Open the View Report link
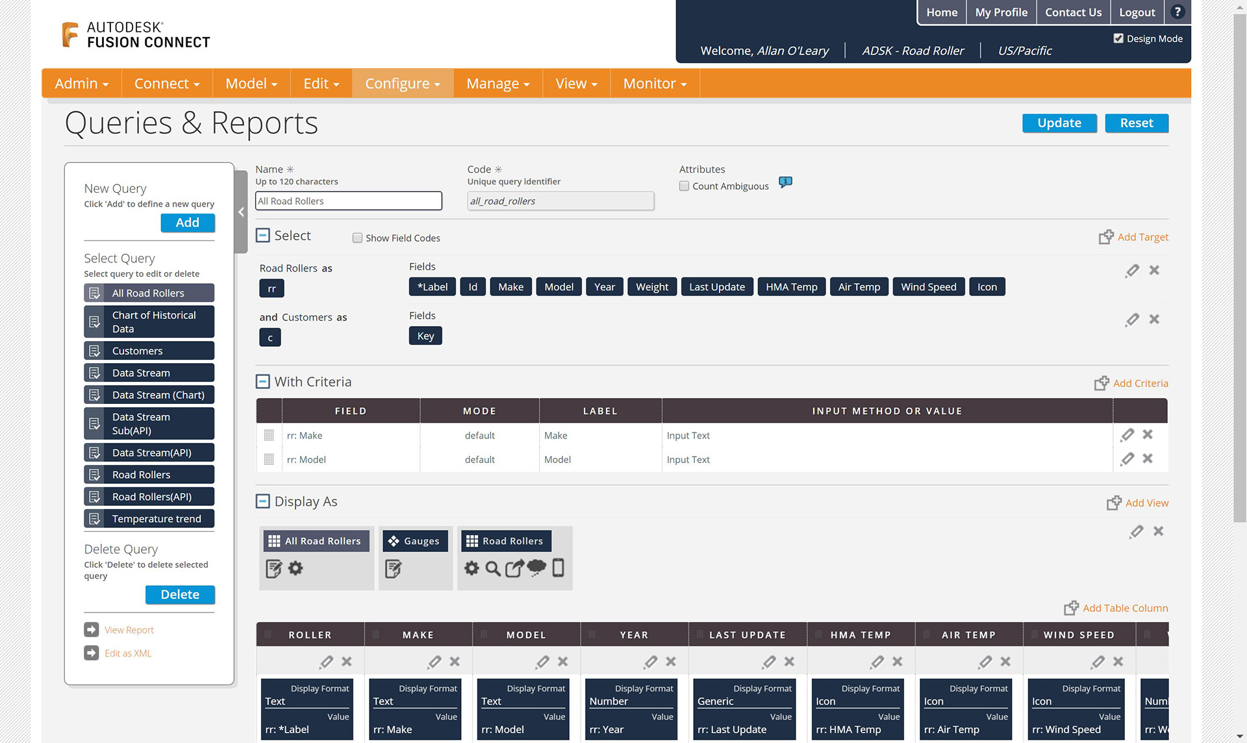1247x743 pixels. click(x=129, y=630)
